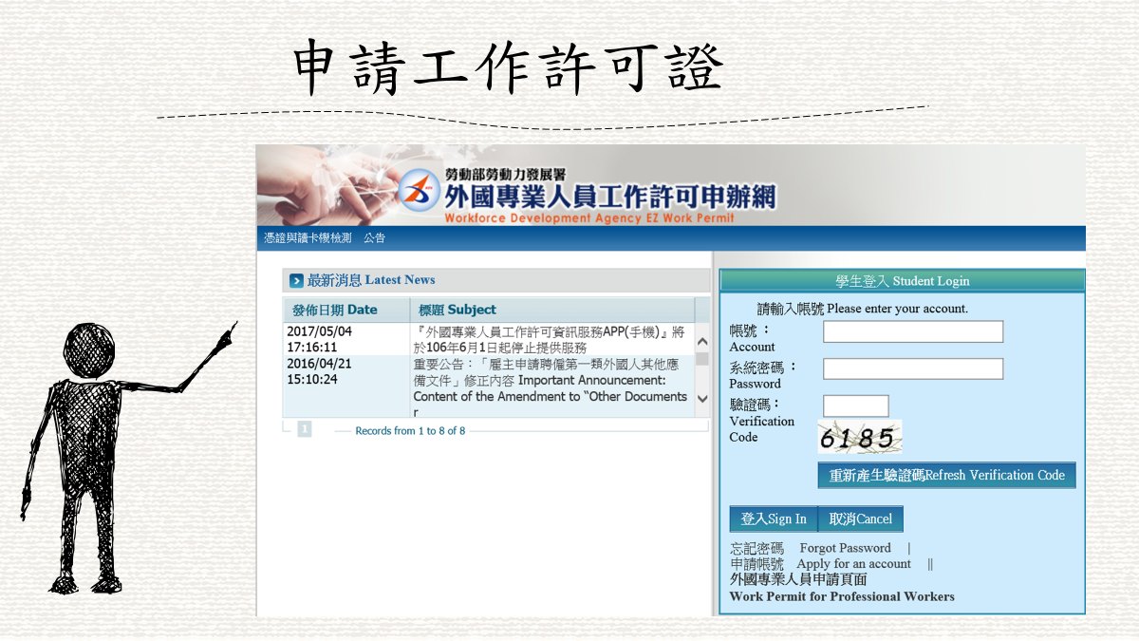Open the Forgot Password link

pos(846,548)
